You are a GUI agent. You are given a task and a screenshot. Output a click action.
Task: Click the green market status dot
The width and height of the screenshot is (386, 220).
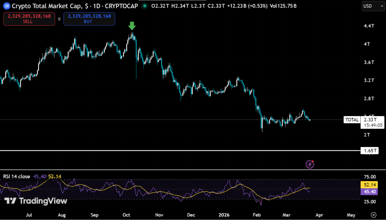point(145,6)
